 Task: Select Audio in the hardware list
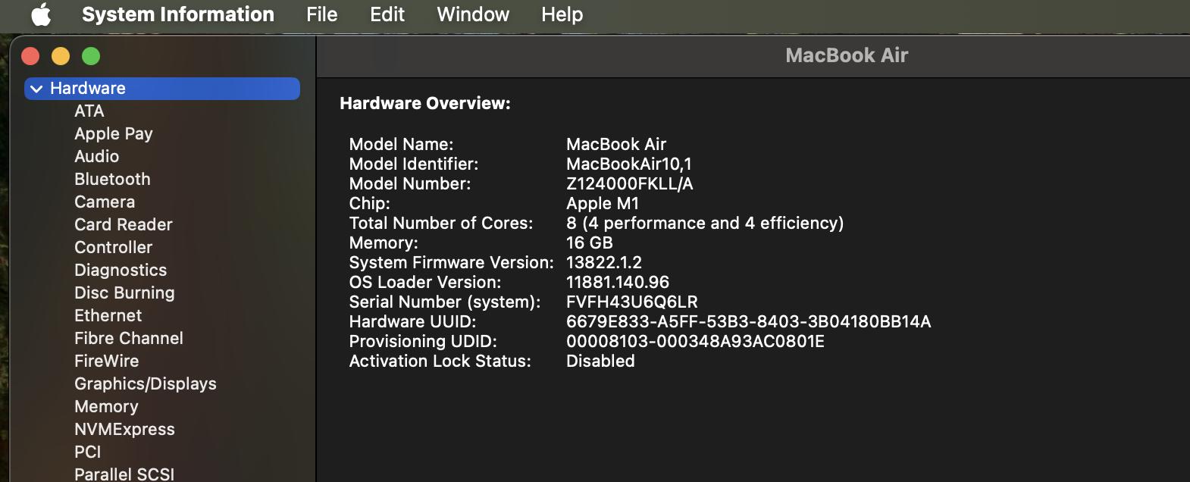click(x=96, y=157)
